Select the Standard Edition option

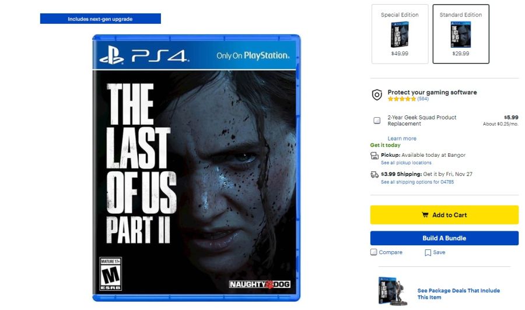point(461,34)
